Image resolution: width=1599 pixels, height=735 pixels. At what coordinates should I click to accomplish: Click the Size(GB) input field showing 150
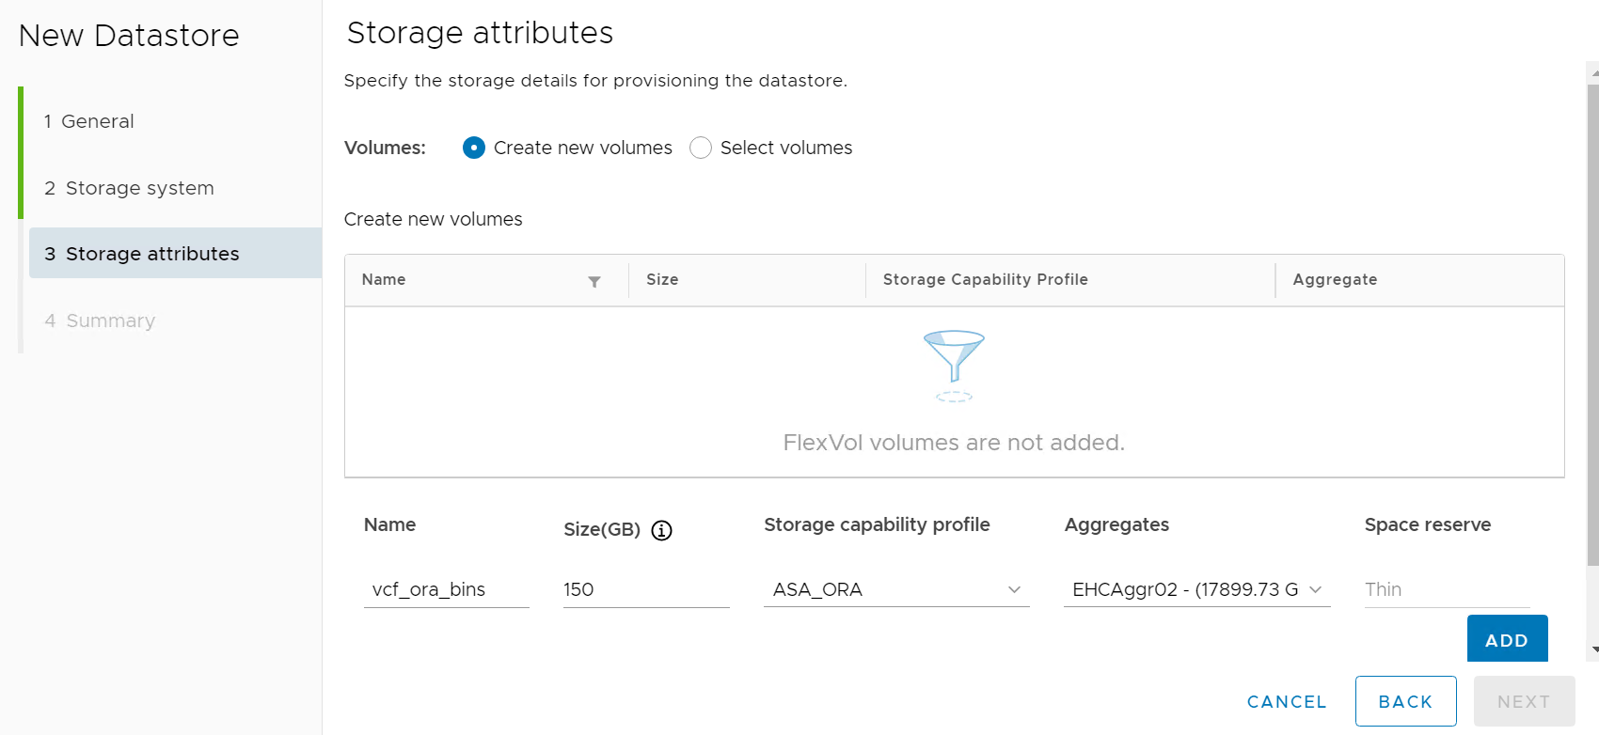tap(645, 589)
